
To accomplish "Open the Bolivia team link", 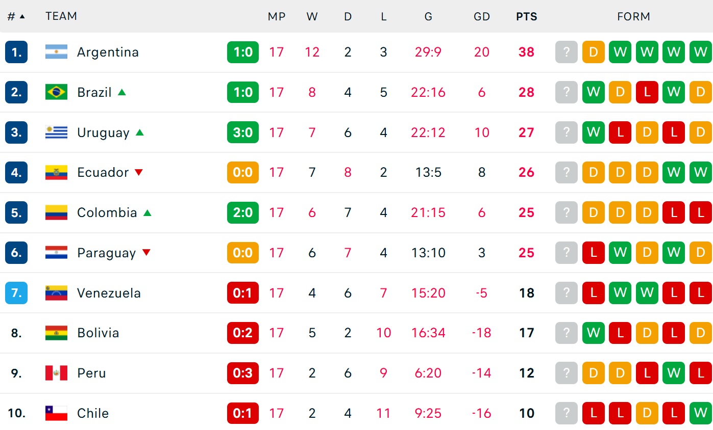I will [98, 333].
